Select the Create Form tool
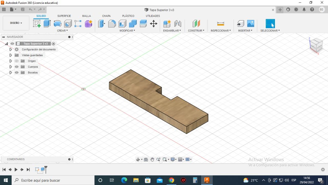 88,24
